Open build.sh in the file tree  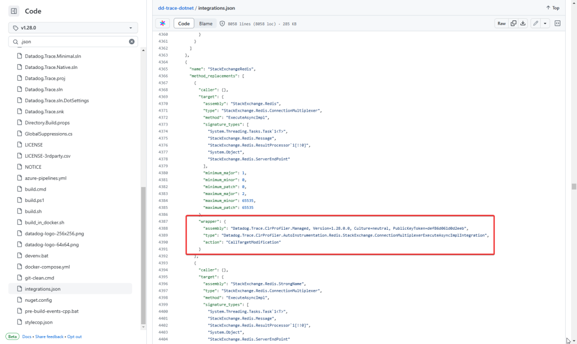[x=33, y=211]
